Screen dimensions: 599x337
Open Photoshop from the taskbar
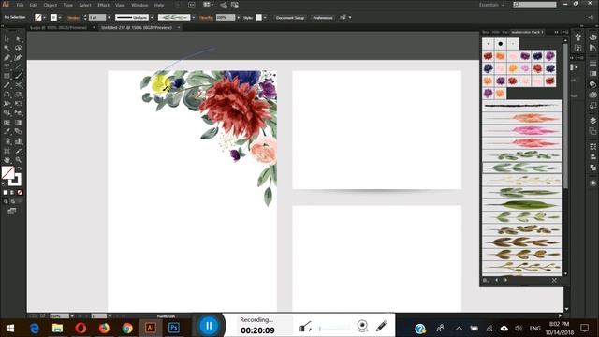[174, 328]
